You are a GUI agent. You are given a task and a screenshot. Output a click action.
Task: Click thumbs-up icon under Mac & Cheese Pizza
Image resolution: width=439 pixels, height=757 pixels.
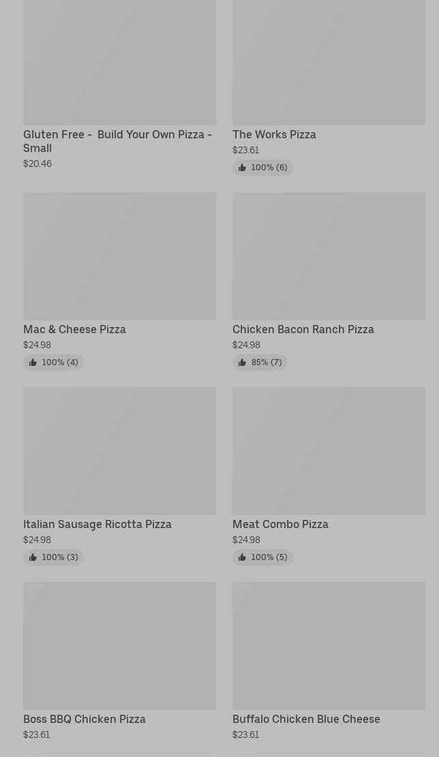tap(33, 362)
